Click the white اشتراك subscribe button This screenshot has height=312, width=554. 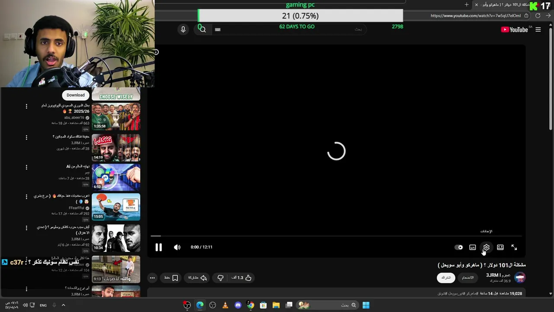pyautogui.click(x=446, y=277)
